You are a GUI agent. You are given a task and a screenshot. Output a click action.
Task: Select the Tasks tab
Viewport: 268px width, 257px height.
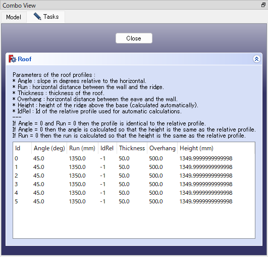(46, 17)
